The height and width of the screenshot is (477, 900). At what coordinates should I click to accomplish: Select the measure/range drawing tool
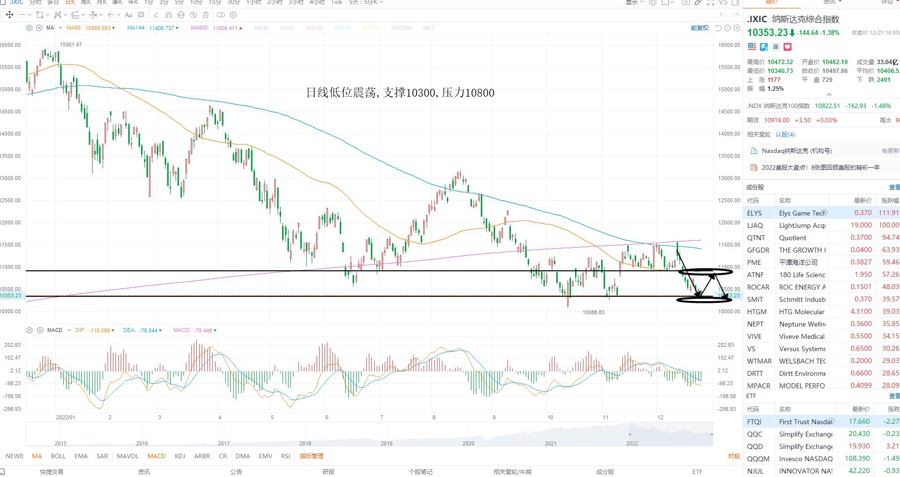coord(93,15)
